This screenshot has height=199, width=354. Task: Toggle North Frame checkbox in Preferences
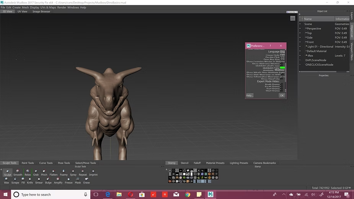pyautogui.click(x=281, y=84)
